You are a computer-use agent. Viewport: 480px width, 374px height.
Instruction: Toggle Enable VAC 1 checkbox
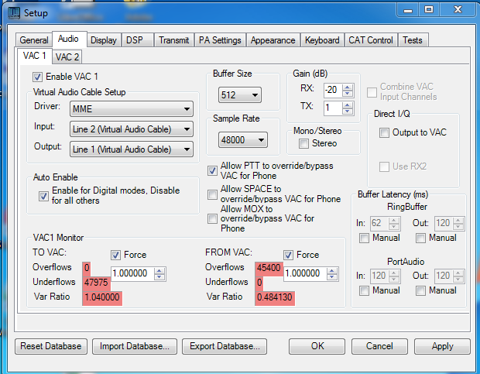37,77
